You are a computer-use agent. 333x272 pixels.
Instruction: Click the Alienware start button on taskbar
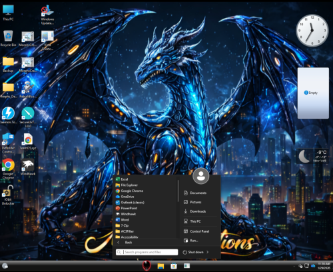(147, 266)
